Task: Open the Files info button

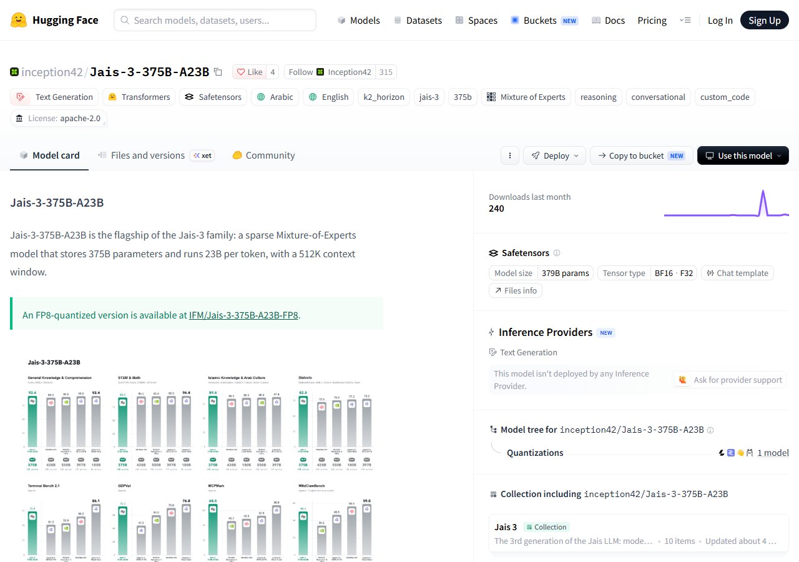Action: pyautogui.click(x=516, y=290)
